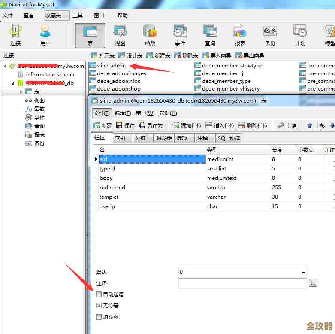Open the 用户 user manager
335x334 pixels.
(45, 35)
